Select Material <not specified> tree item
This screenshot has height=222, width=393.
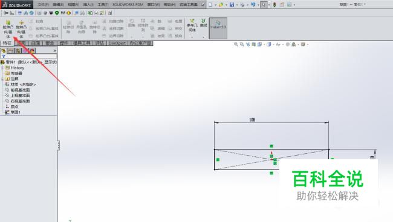[x=21, y=84]
